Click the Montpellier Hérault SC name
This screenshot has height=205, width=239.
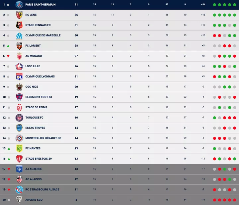[x=42, y=138]
